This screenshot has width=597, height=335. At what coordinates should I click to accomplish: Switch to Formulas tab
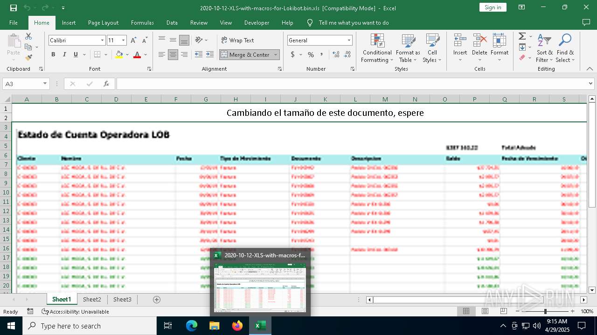point(142,22)
